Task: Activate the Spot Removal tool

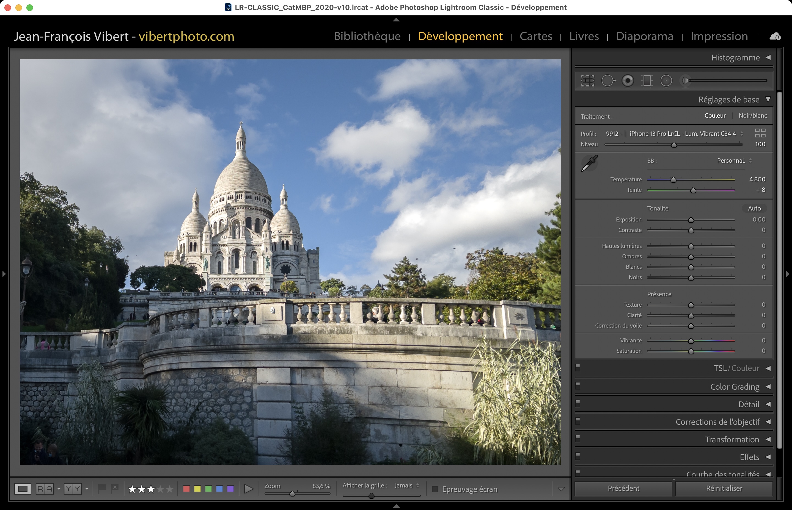Action: (608, 81)
